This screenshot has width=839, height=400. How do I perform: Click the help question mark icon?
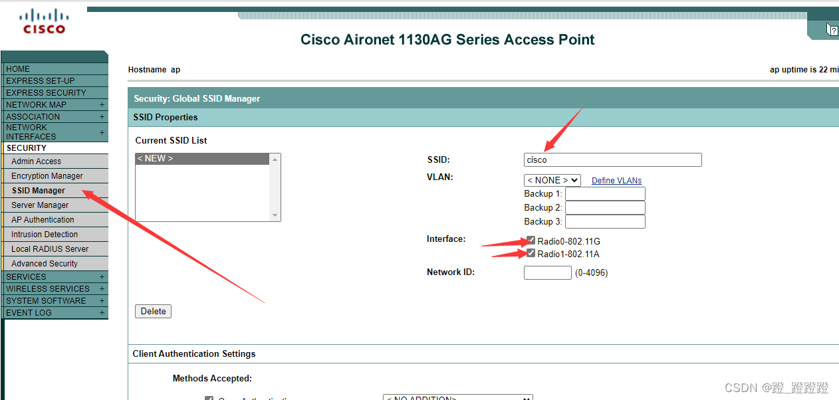tap(832, 30)
